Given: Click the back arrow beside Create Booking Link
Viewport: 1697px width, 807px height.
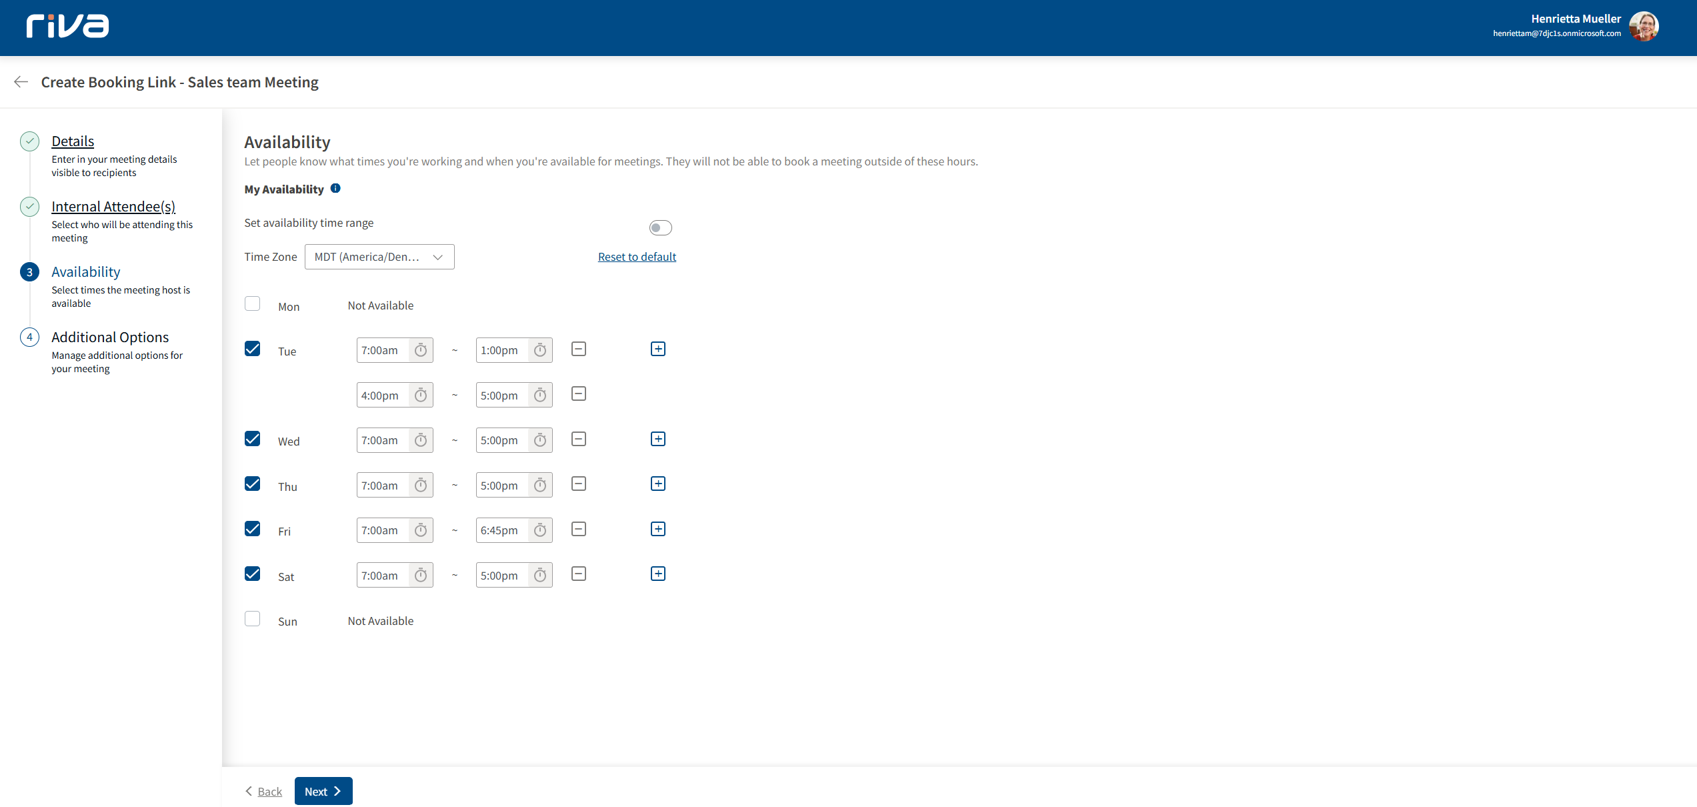Looking at the screenshot, I should (x=21, y=82).
